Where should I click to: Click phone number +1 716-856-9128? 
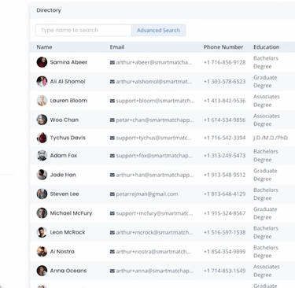click(x=225, y=62)
